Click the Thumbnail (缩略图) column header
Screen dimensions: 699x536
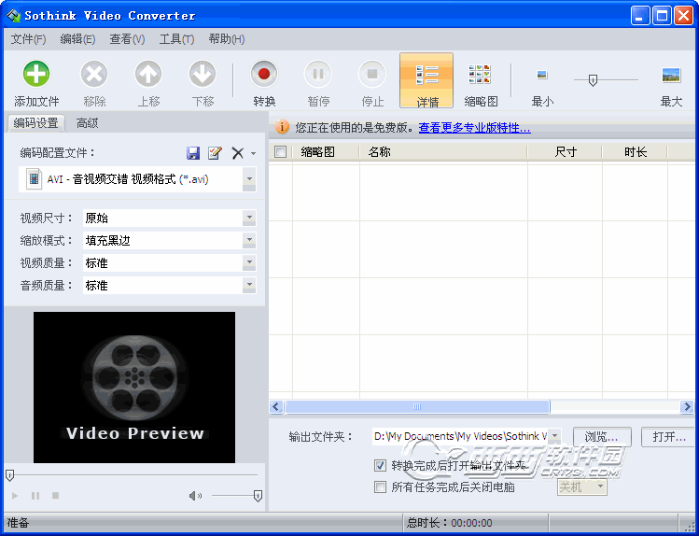point(326,152)
